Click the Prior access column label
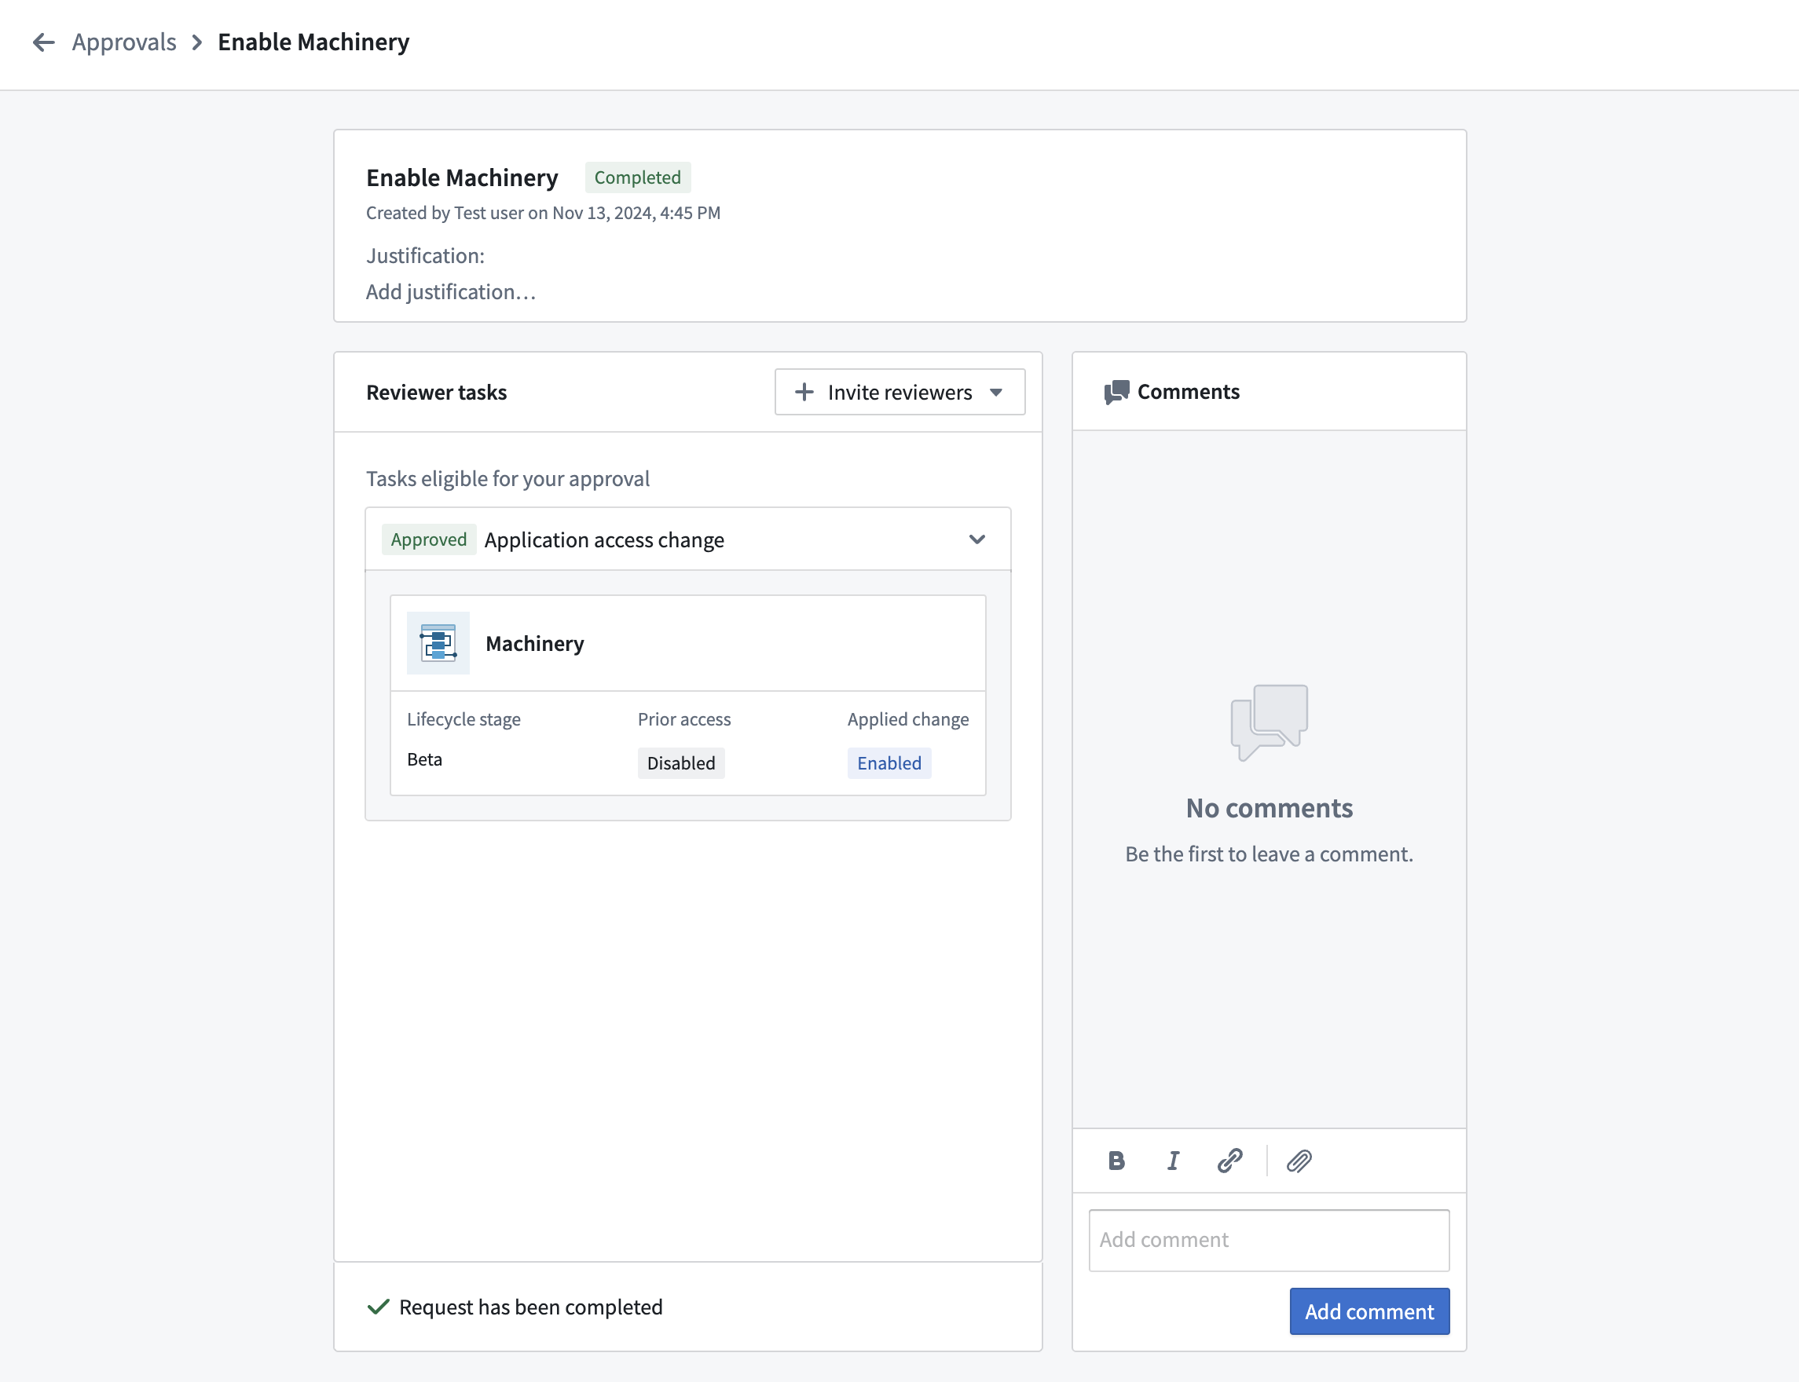 coord(684,719)
